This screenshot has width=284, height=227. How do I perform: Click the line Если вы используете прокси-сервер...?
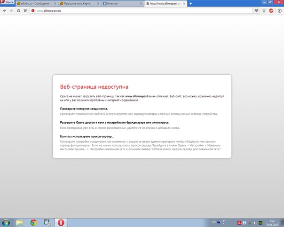point(87,136)
